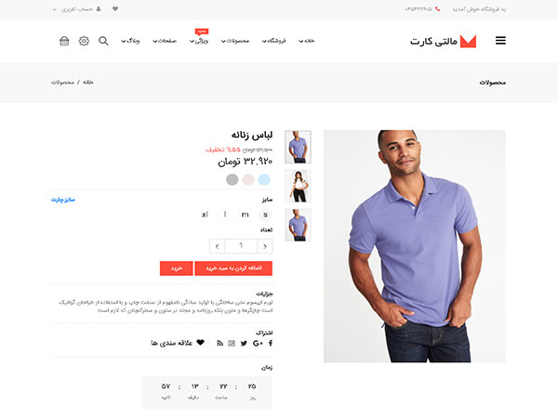Screen dimensions: 558x418
Task: Open the hamburger menu icon
Action: 500,41
